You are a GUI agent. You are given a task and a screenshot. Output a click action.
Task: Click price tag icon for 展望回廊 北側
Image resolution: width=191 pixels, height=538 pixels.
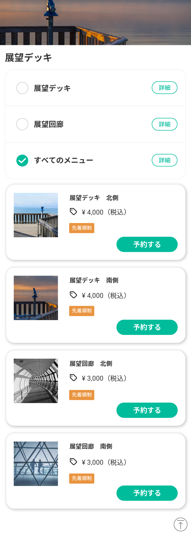(73, 378)
